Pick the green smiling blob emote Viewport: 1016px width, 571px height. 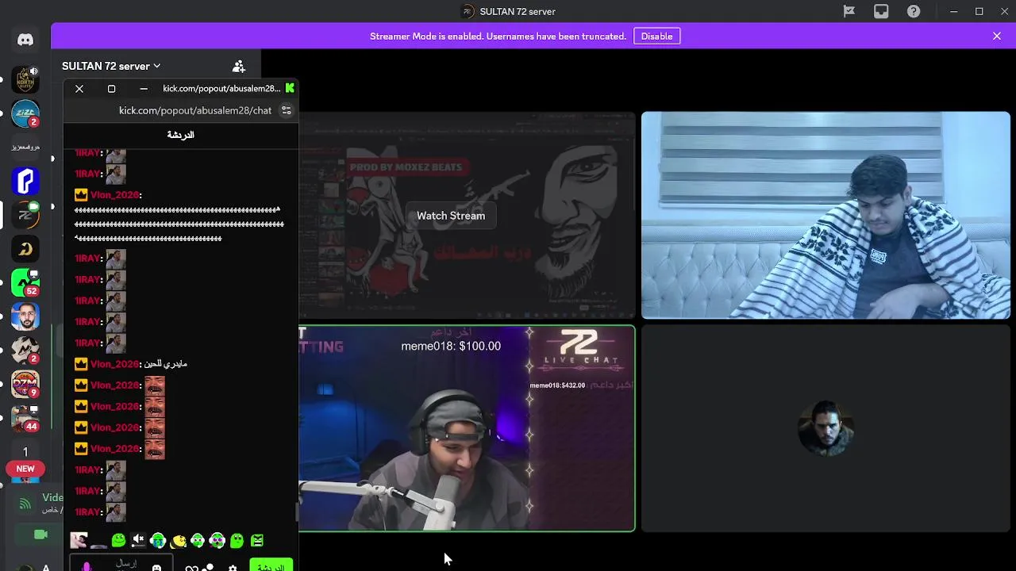(x=118, y=541)
